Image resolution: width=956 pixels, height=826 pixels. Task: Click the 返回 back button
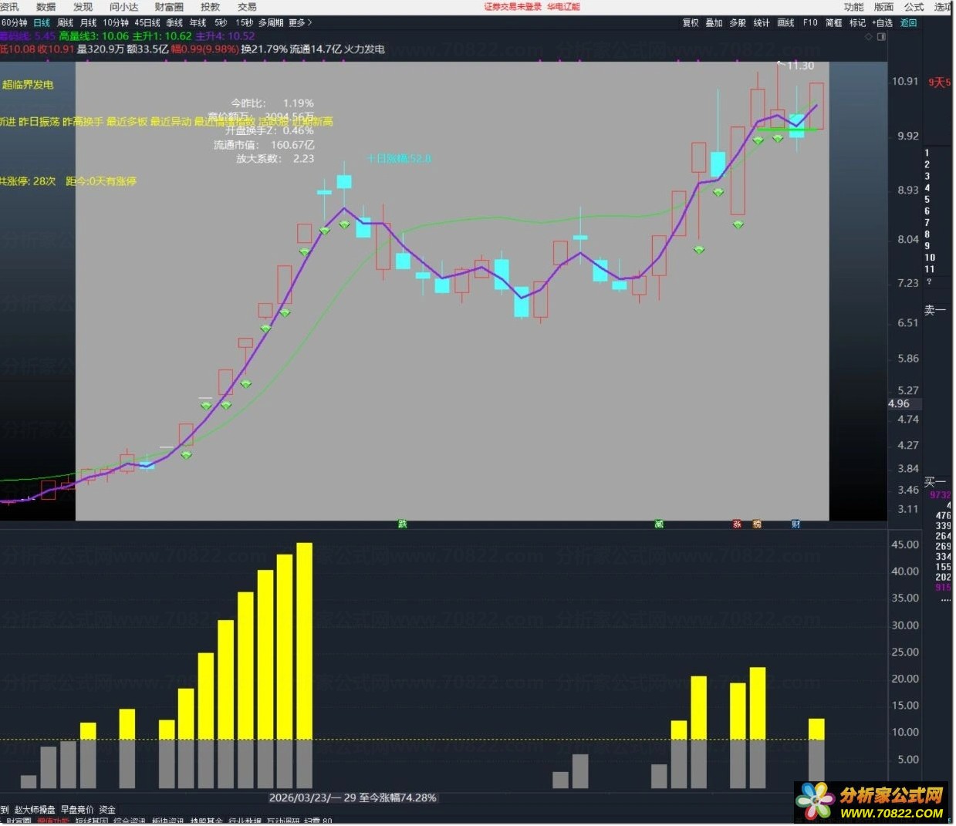click(909, 23)
